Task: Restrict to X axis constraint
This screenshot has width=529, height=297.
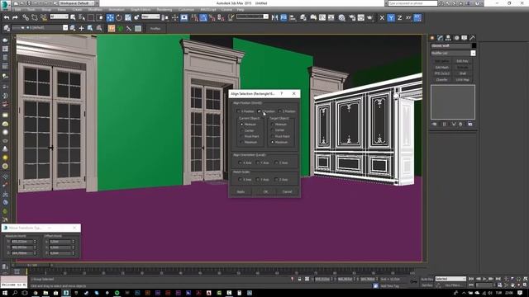Action: (382, 17)
